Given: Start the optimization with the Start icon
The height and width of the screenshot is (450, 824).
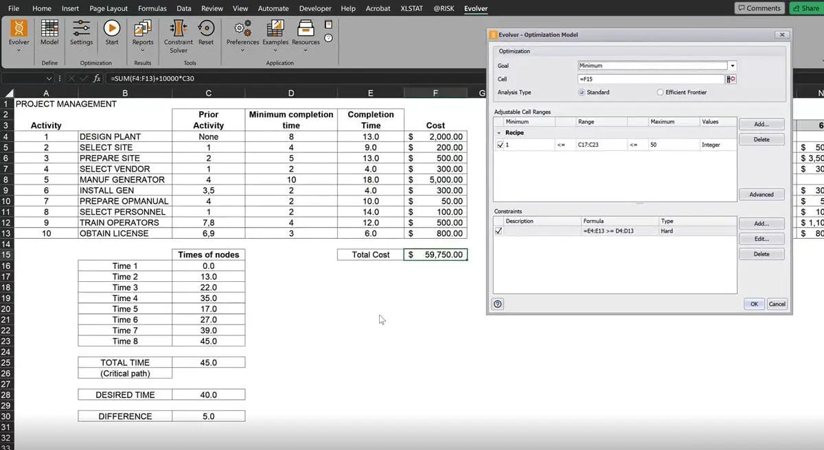Looking at the screenshot, I should (x=112, y=32).
